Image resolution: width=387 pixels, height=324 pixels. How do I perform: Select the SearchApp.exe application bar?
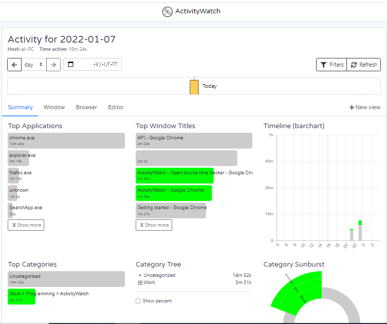(10, 211)
